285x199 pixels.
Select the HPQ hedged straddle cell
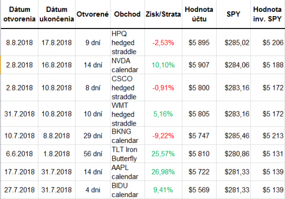pos(127,43)
